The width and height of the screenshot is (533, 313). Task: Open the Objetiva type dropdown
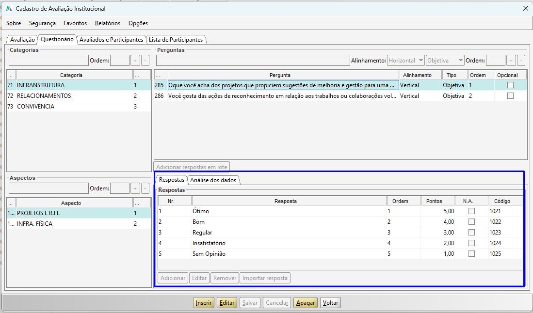coord(445,61)
